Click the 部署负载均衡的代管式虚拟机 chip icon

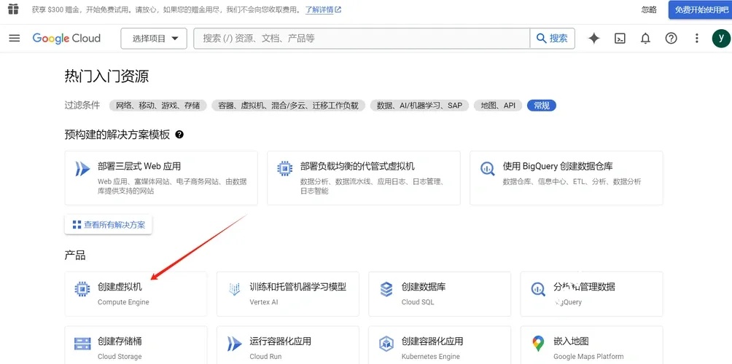point(284,168)
